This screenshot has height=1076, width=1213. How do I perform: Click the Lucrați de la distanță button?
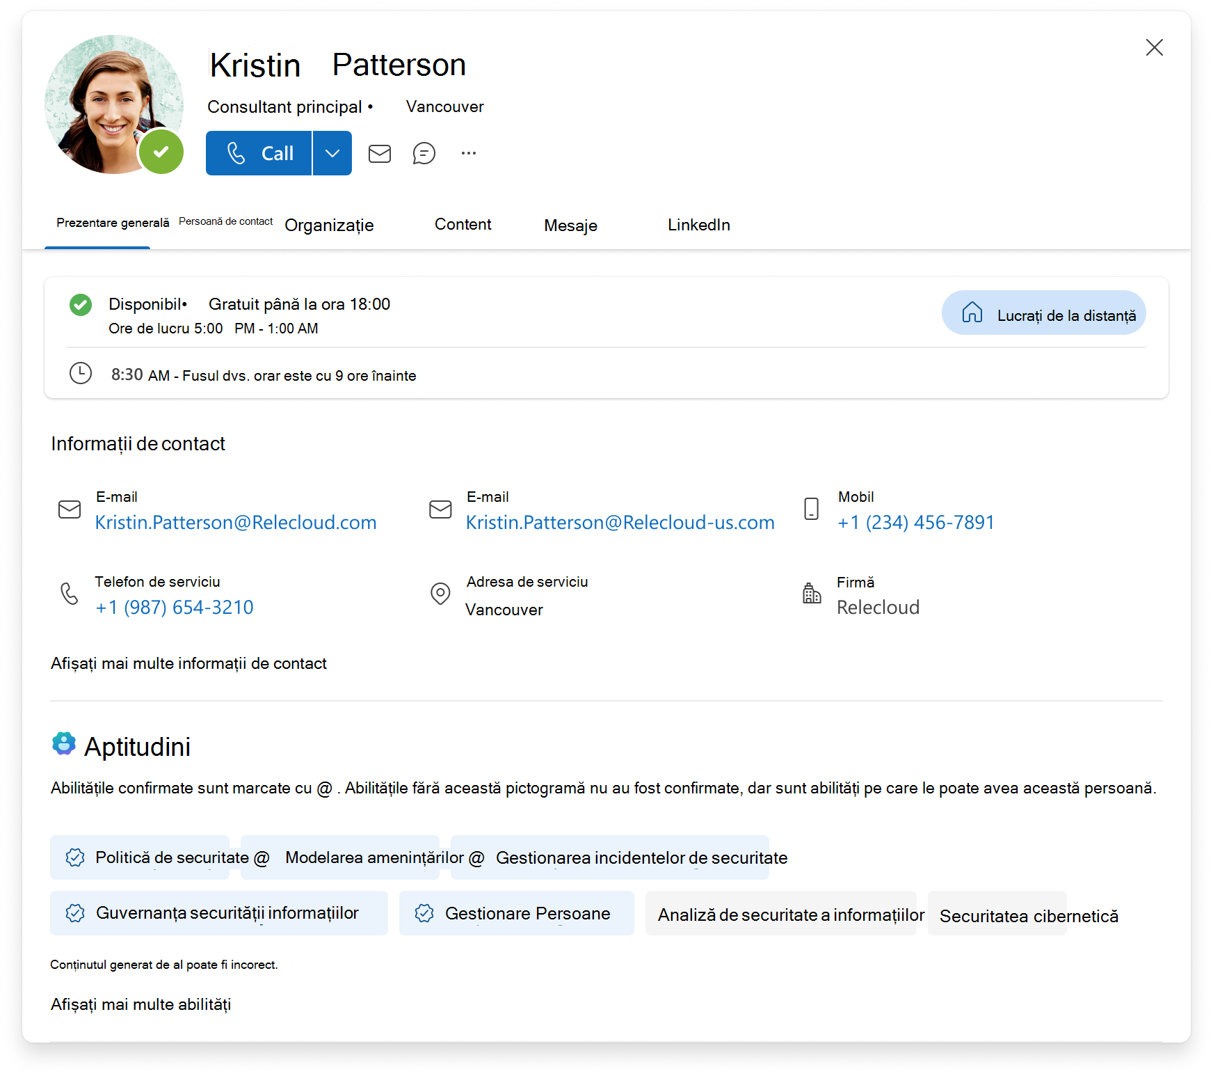[1044, 312]
